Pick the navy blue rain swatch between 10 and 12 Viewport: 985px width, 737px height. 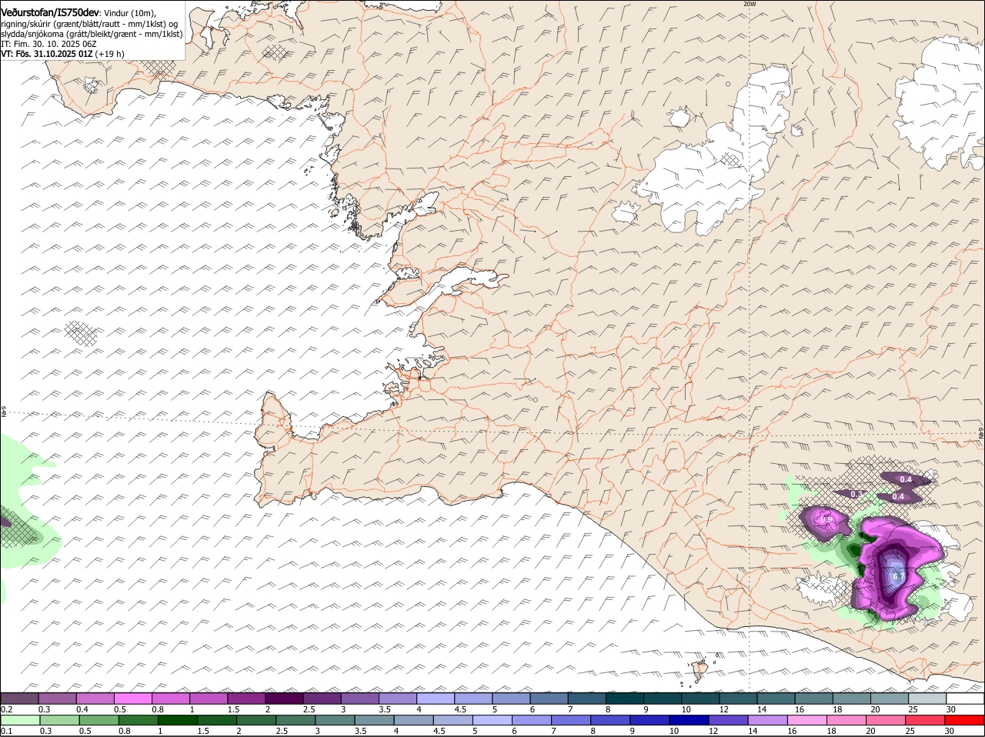pyautogui.click(x=688, y=720)
